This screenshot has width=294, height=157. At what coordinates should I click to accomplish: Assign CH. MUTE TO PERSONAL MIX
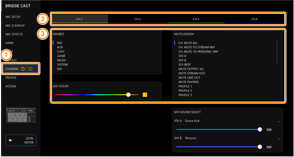tap(198, 52)
